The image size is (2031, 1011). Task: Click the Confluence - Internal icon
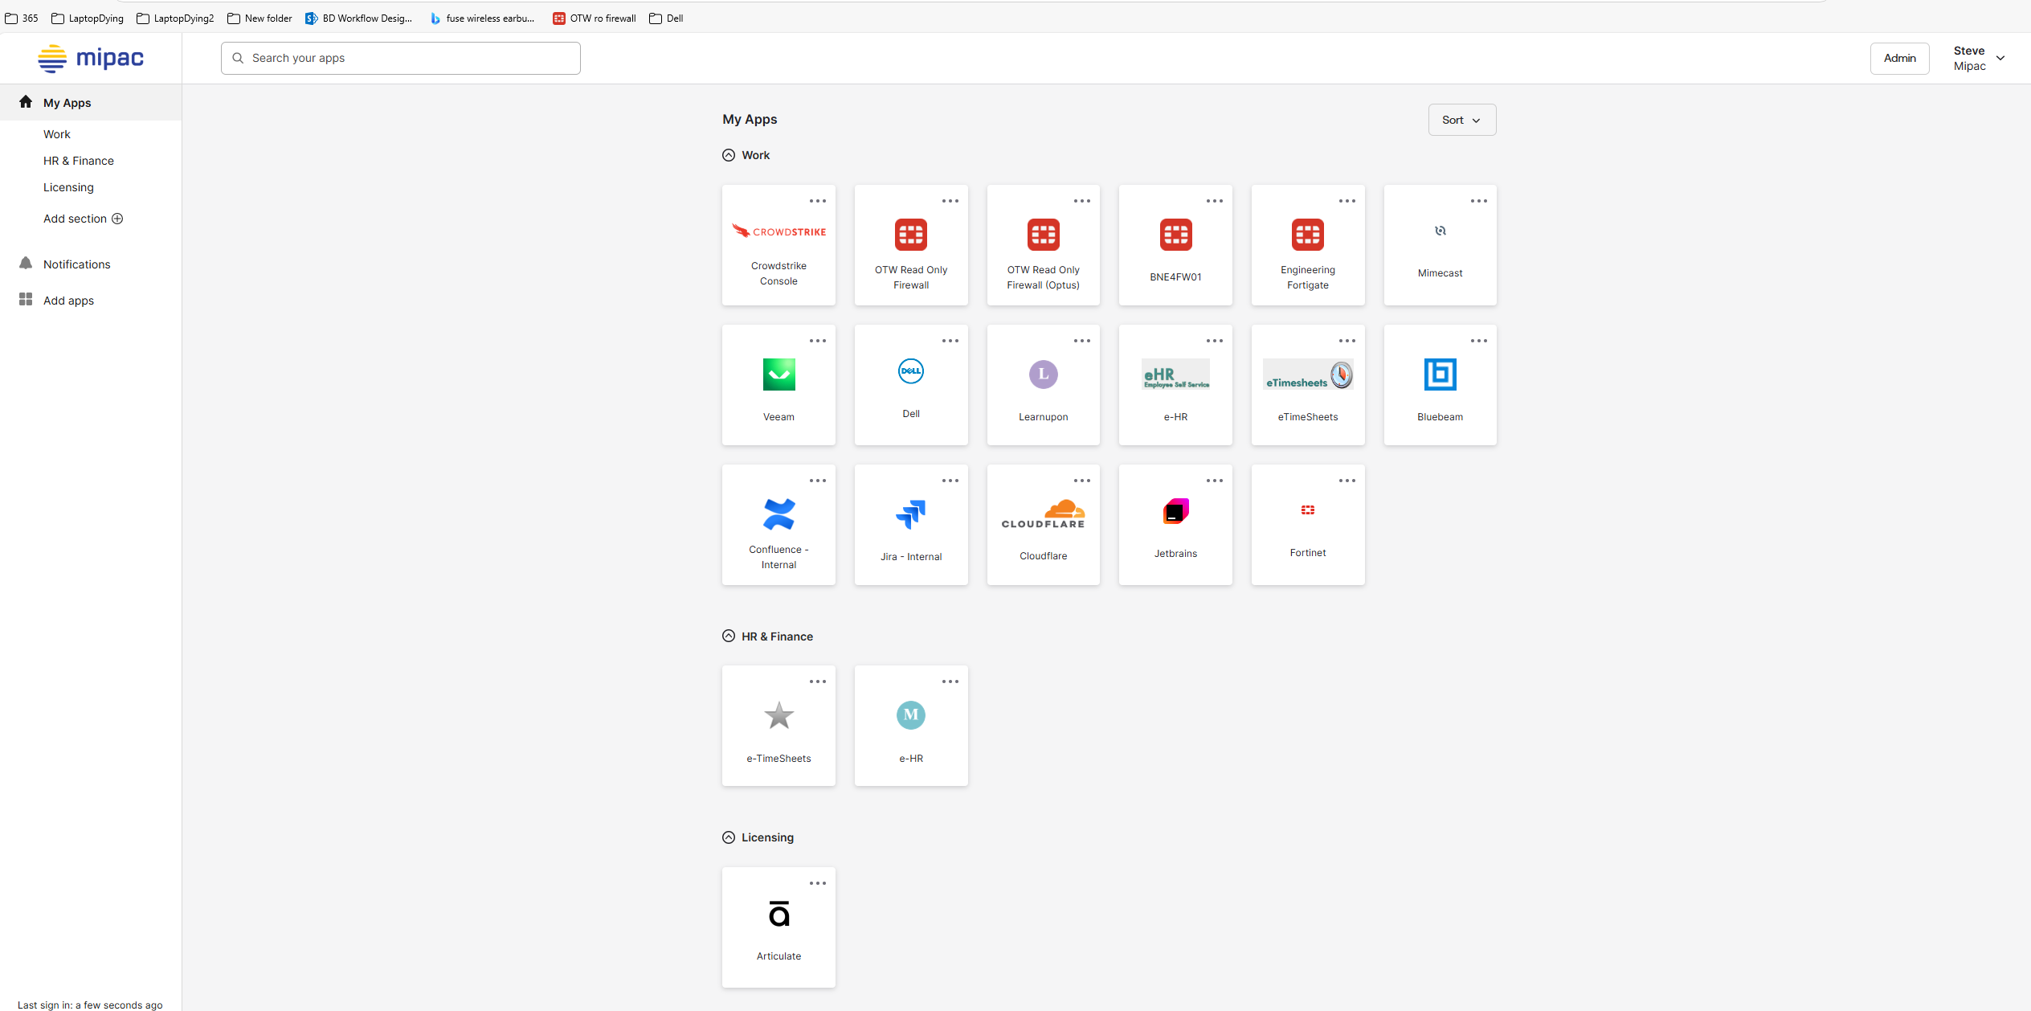(778, 514)
